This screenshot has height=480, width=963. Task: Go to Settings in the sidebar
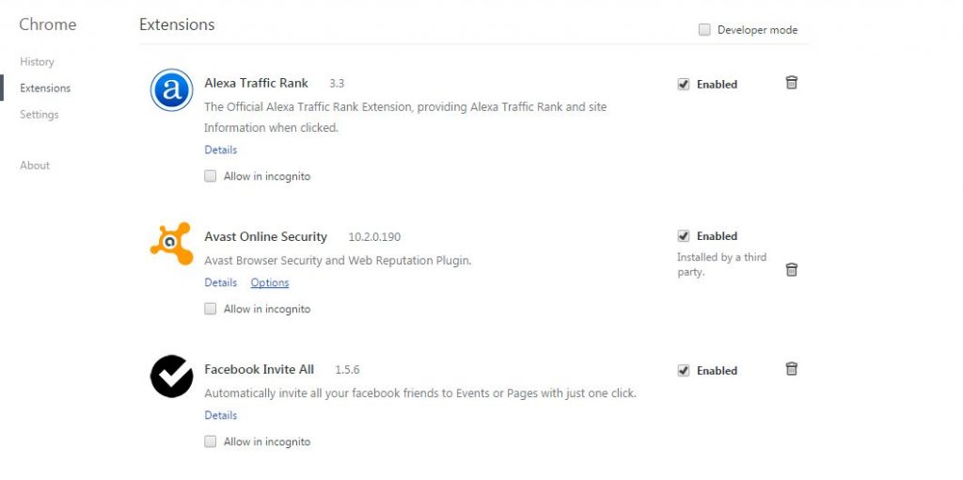click(39, 114)
